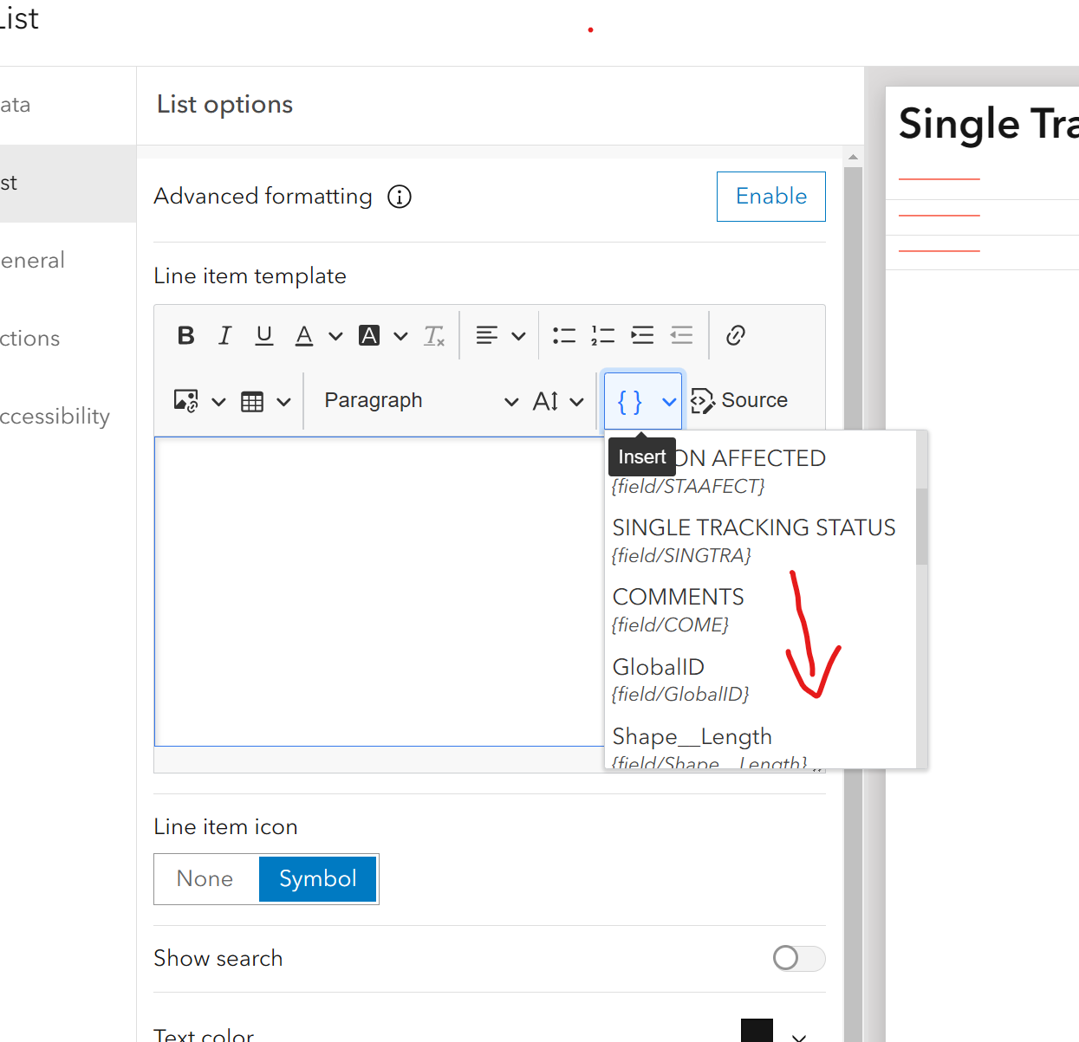The height and width of the screenshot is (1042, 1079).
Task: Expand the text alignment dropdown
Action: tap(519, 335)
